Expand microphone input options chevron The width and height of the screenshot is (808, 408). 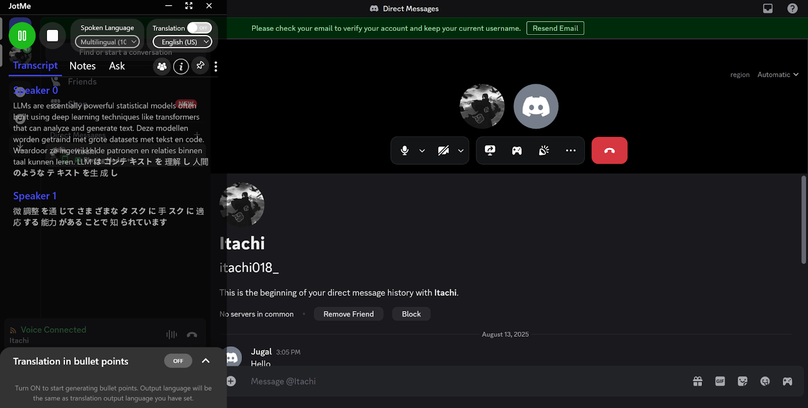pos(422,150)
